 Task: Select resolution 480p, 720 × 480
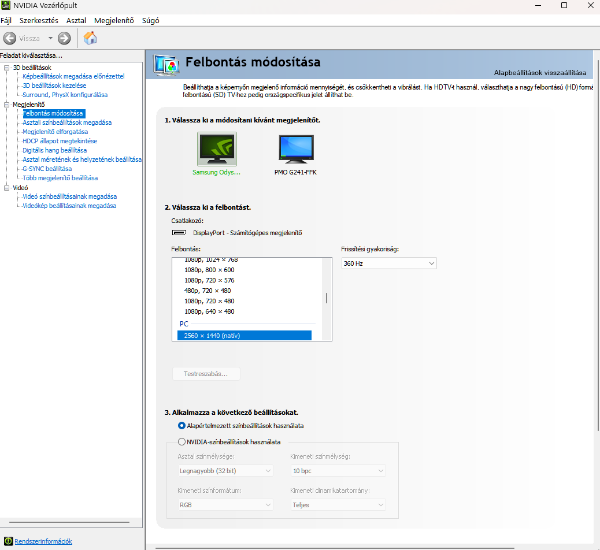coord(208,291)
